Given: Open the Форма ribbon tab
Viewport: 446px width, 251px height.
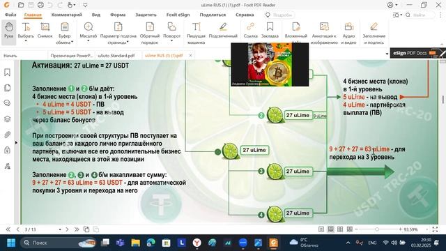Looking at the screenshot, I should [118, 15].
